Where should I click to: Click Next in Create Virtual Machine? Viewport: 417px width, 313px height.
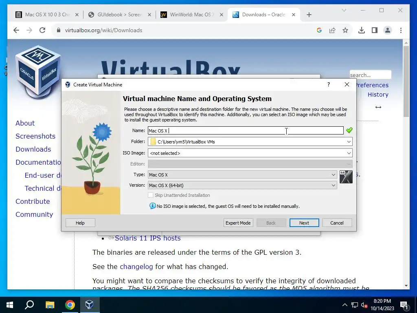[304, 223]
